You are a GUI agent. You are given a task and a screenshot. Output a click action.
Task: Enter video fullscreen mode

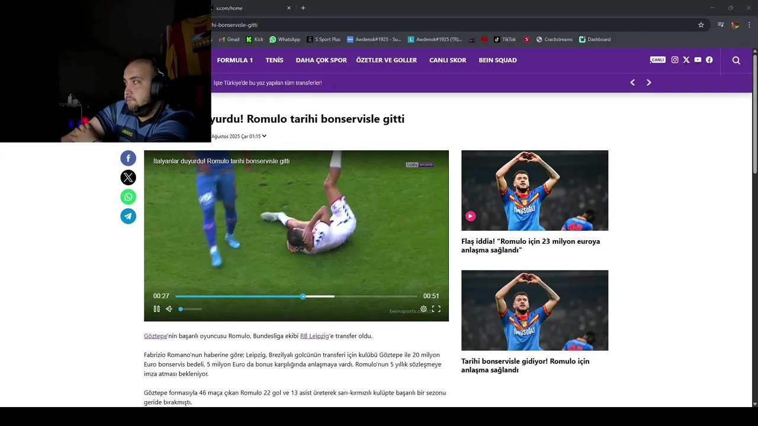[x=436, y=309]
